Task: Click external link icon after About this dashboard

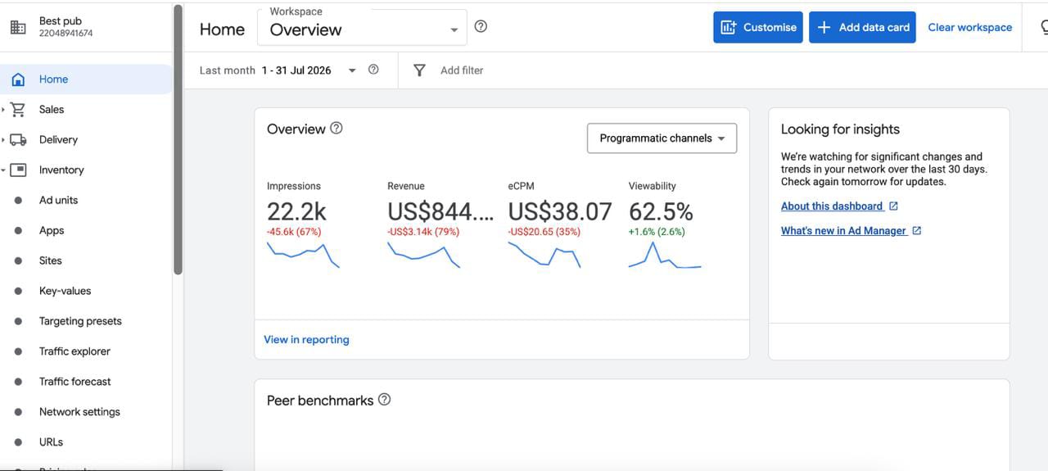Action: pos(893,206)
